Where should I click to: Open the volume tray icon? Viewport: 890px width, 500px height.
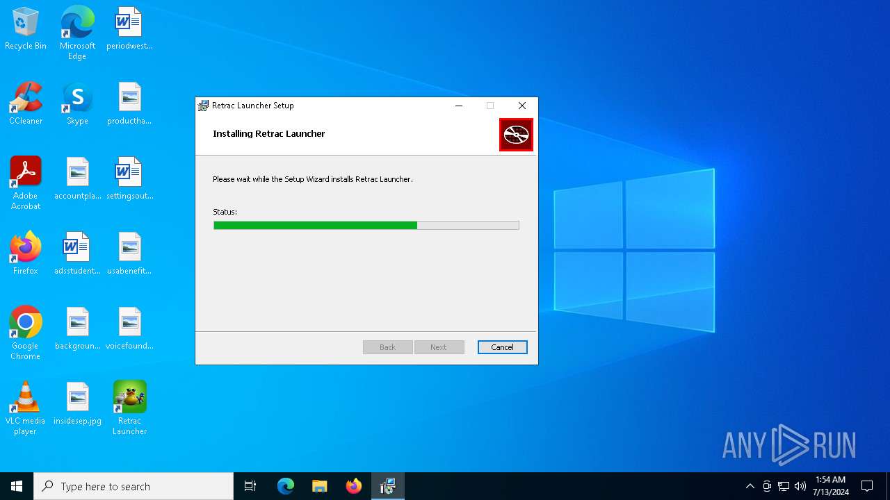pos(800,486)
